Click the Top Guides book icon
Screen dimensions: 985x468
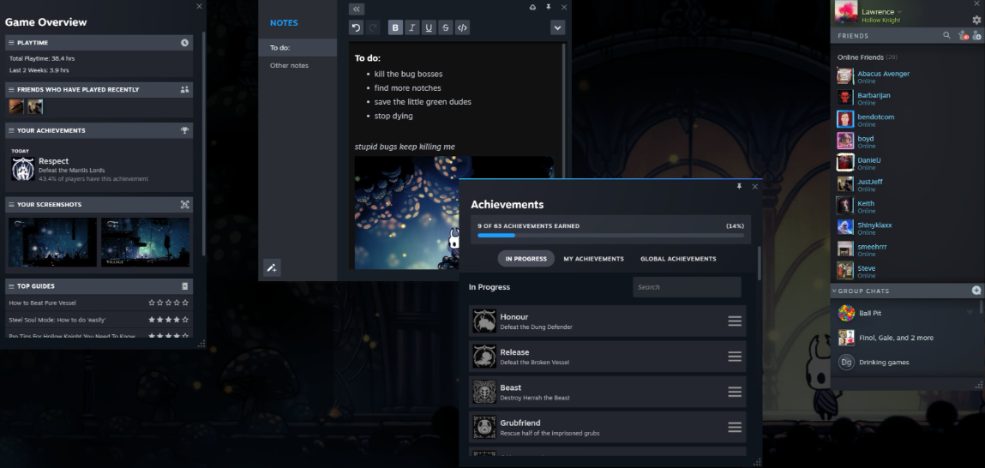pyautogui.click(x=184, y=285)
